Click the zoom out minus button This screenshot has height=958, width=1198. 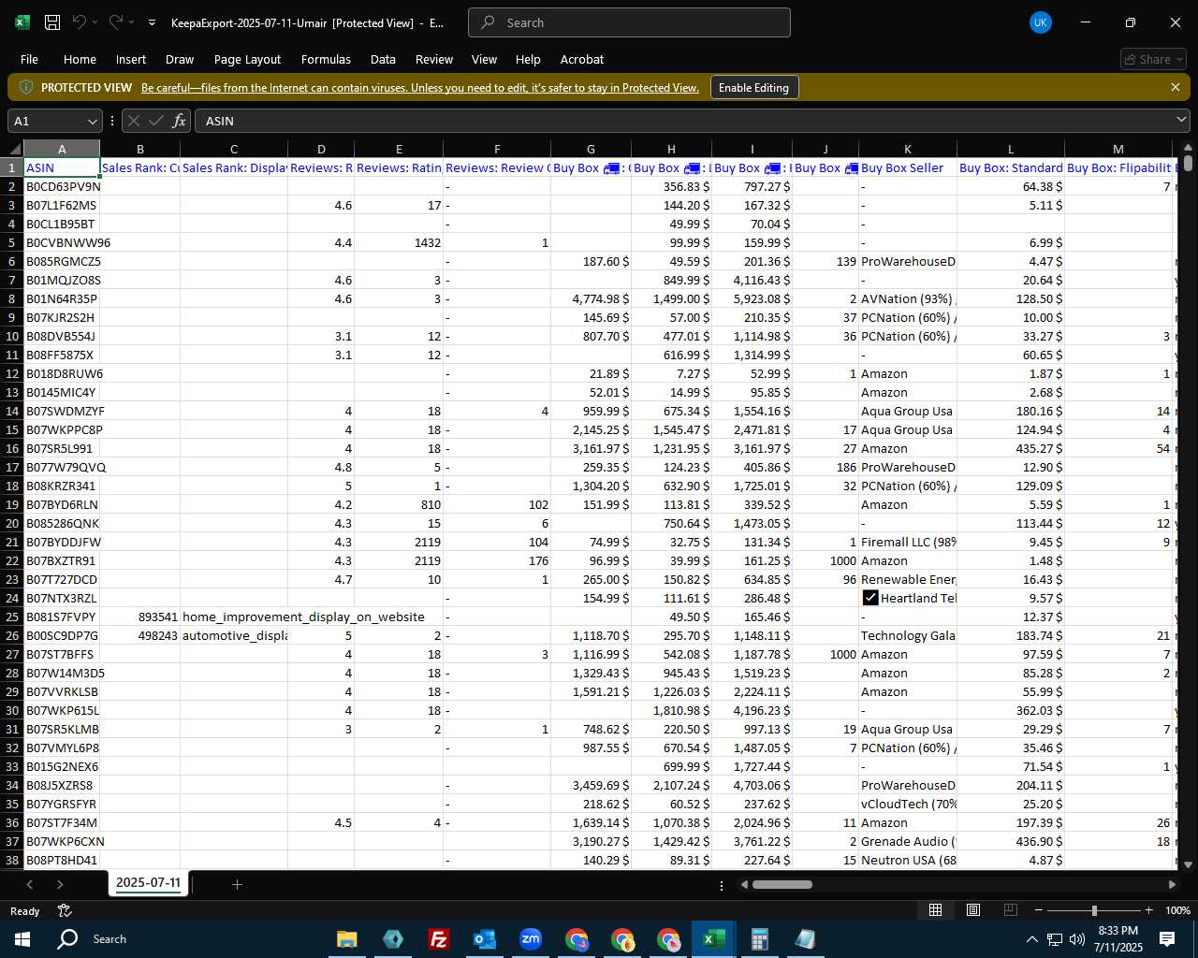pyautogui.click(x=1039, y=910)
